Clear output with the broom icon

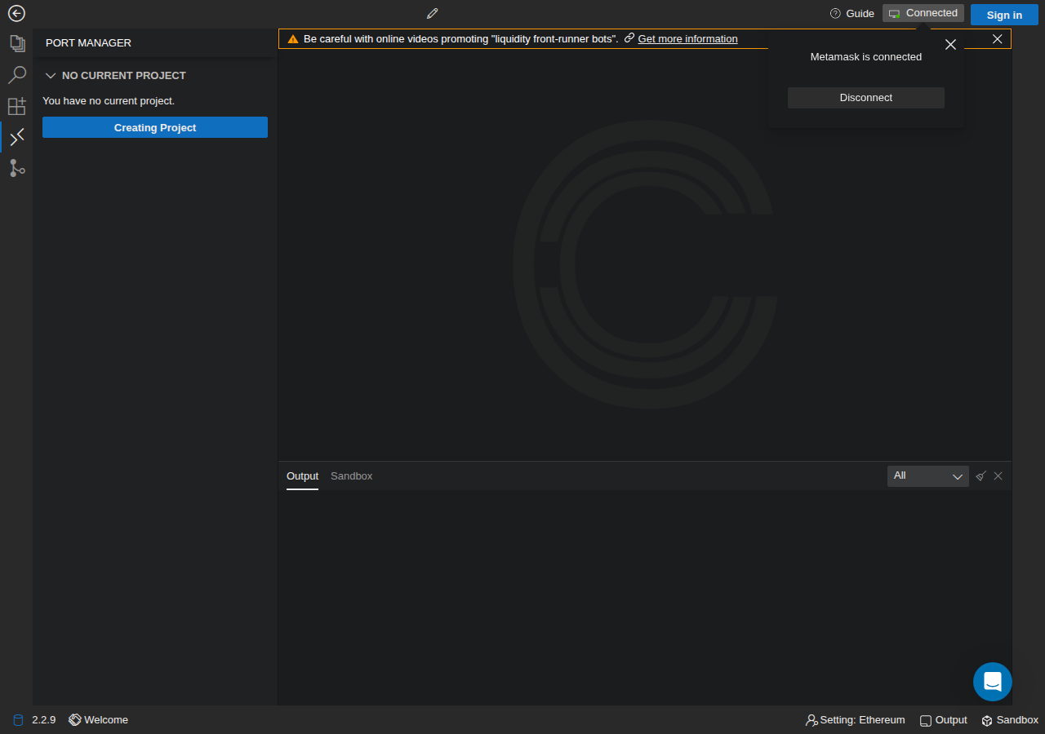[981, 476]
